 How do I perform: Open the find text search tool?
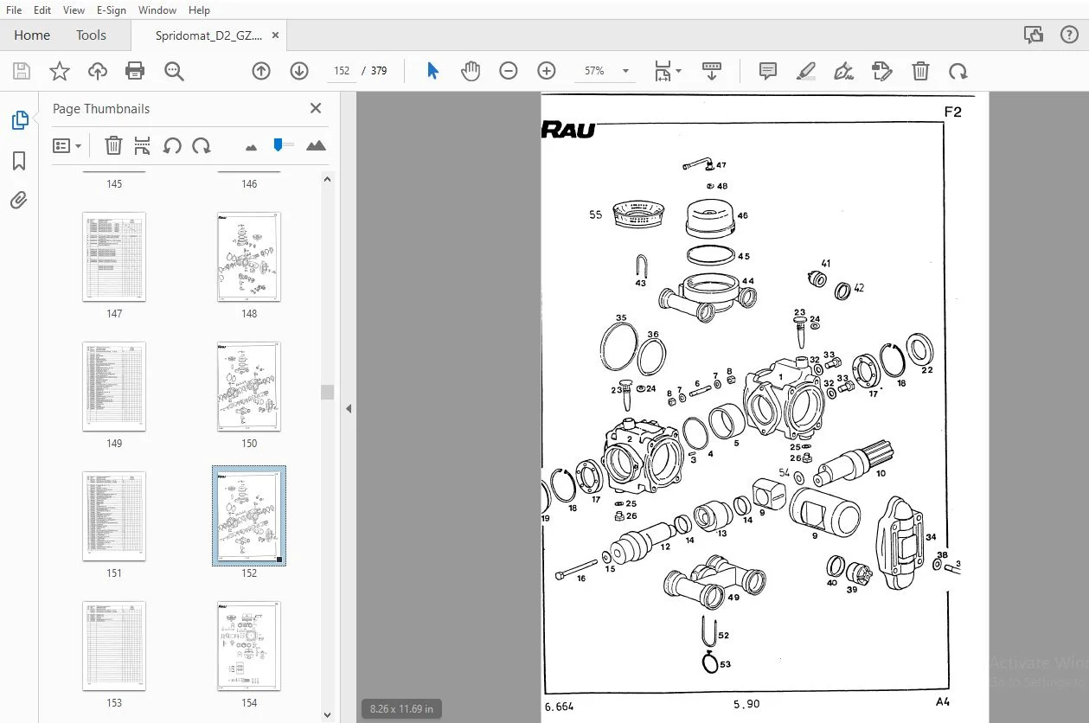(174, 71)
